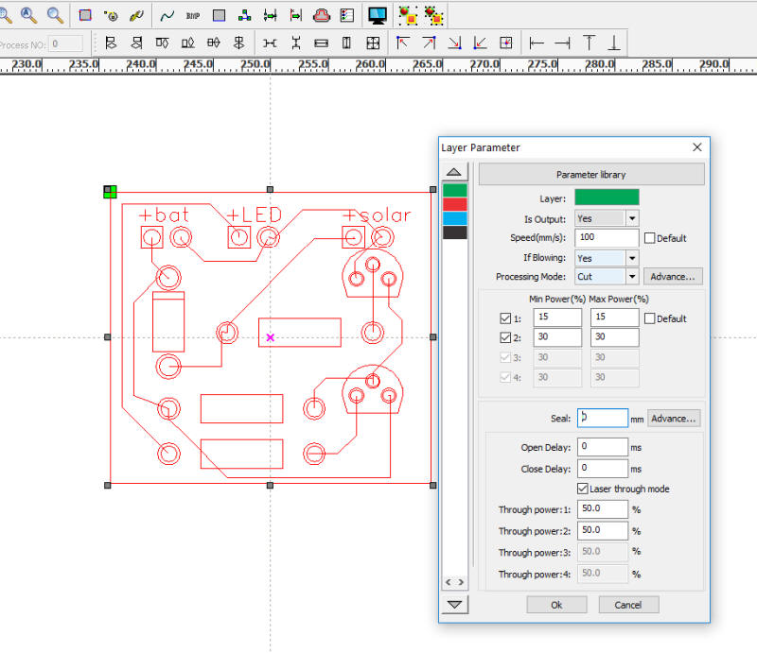Select the blue layer in layer list
Viewport: 757px width, 653px height.
(x=455, y=218)
